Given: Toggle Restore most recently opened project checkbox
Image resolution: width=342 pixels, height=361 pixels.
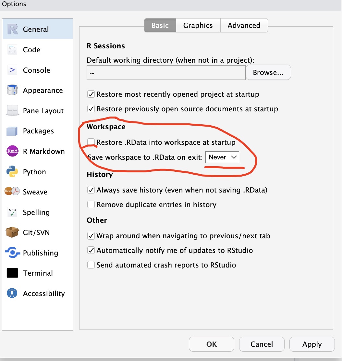Looking at the screenshot, I should pos(91,94).
